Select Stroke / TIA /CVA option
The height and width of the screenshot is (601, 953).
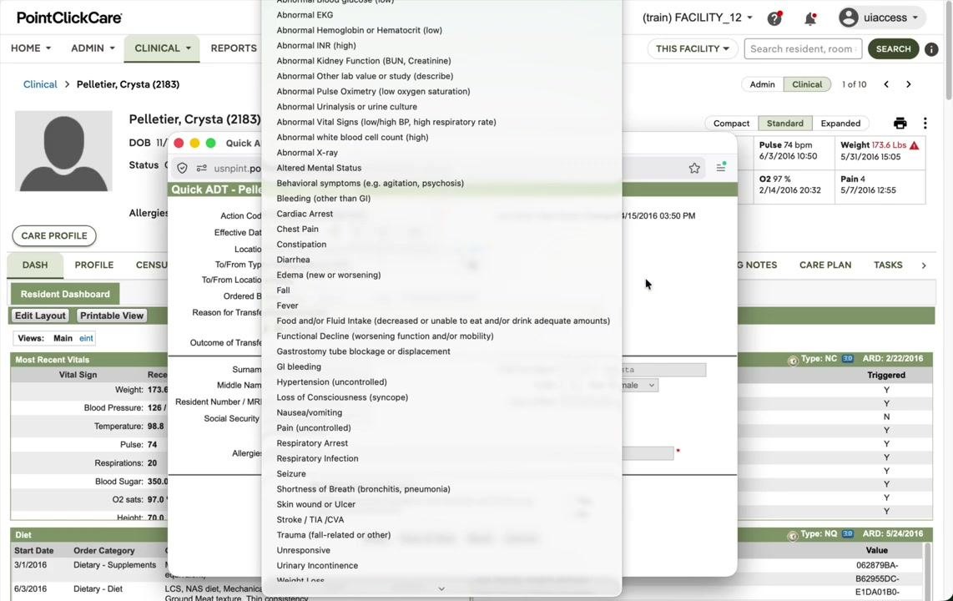point(310,519)
